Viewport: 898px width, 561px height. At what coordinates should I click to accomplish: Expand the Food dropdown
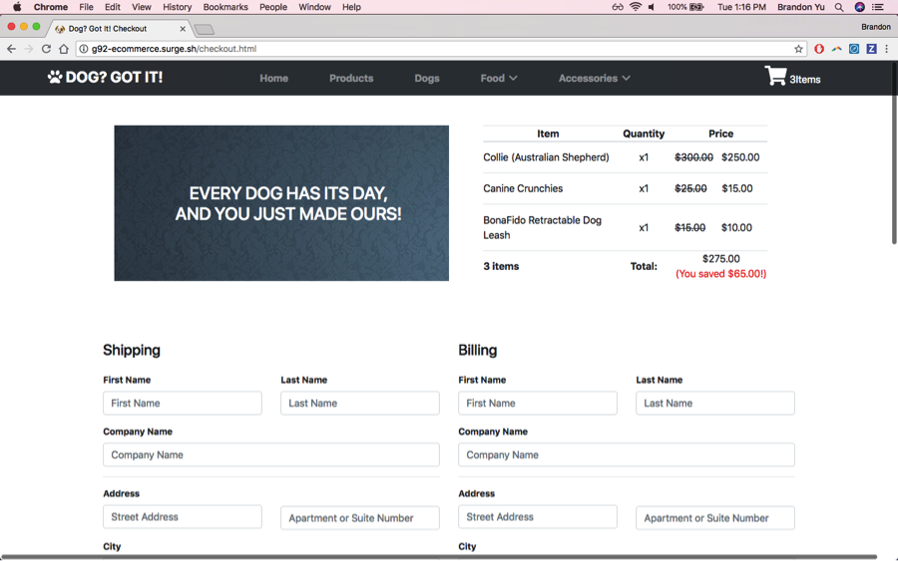coord(499,79)
